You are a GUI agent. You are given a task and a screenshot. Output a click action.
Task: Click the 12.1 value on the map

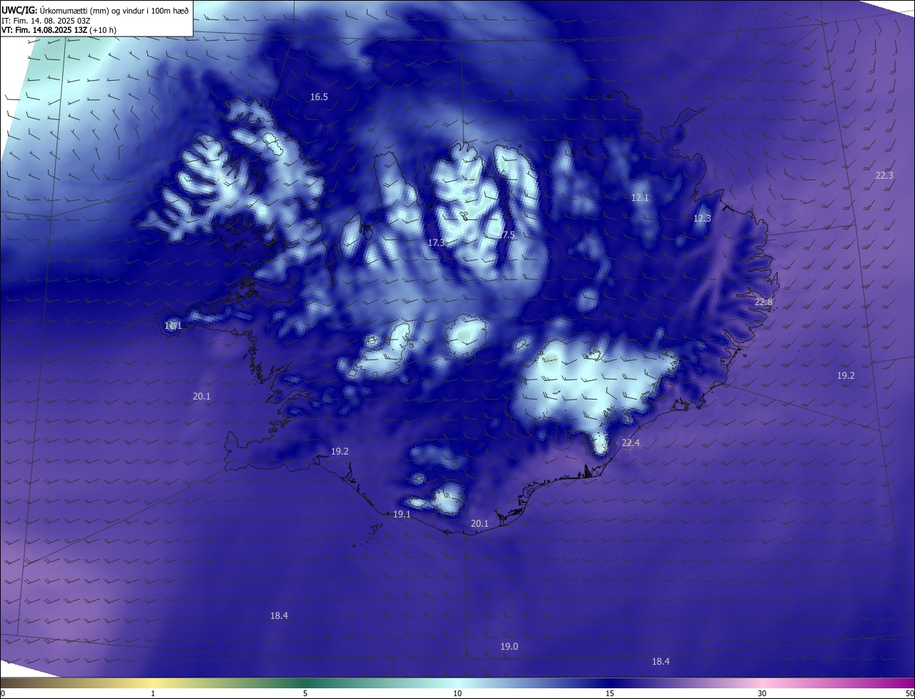640,198
